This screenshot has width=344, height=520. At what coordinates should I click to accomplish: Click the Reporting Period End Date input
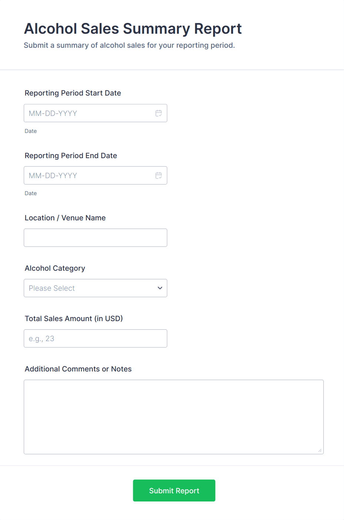tap(89, 176)
